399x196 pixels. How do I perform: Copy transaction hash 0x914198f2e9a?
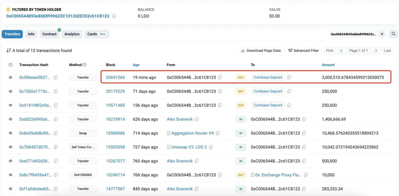[56, 105]
